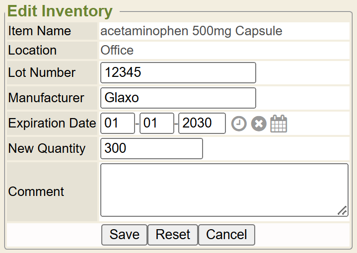Click the Office location value
The height and width of the screenshot is (253, 357).
pos(117,51)
